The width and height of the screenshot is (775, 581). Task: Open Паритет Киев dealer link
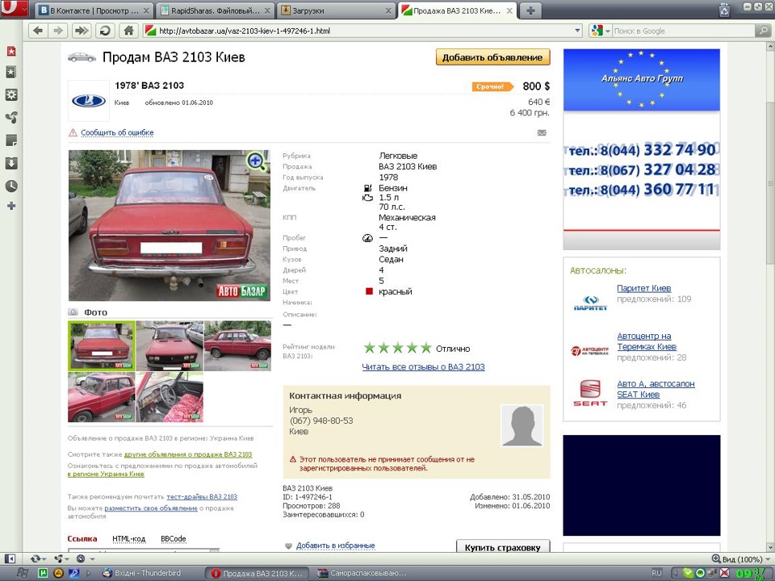[644, 288]
